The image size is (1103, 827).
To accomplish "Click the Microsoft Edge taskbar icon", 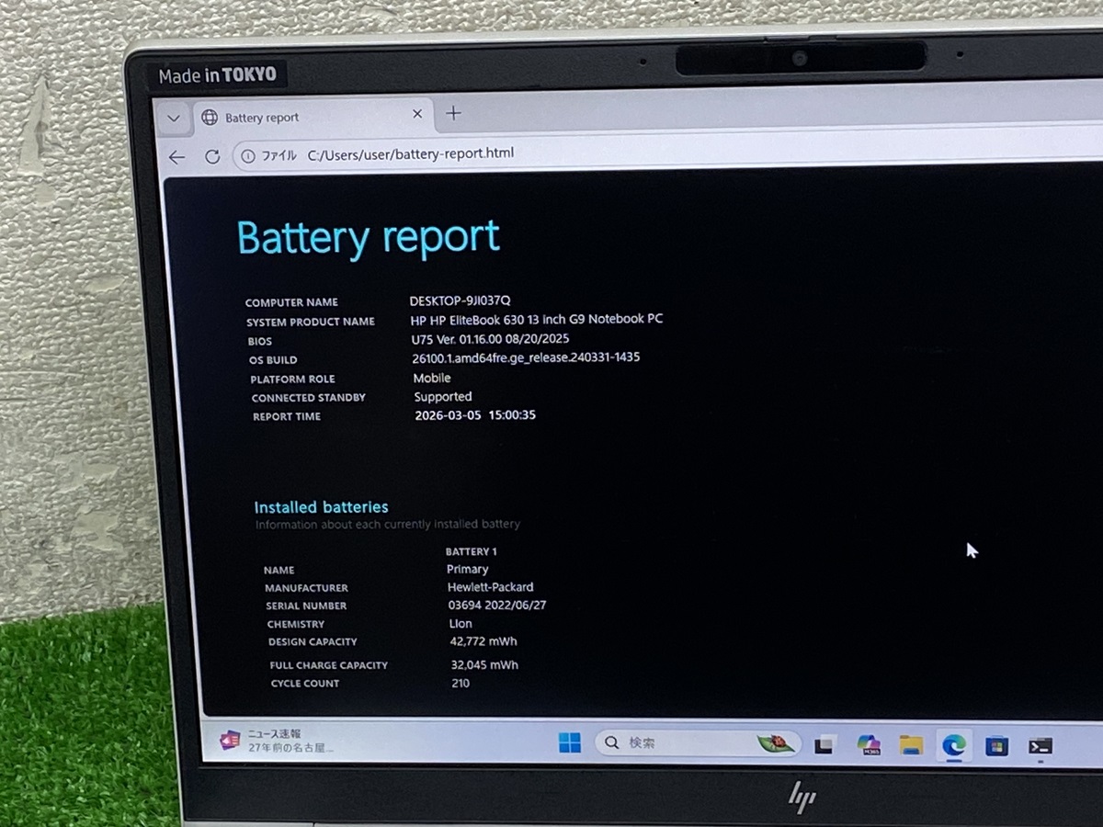I will coord(953,745).
